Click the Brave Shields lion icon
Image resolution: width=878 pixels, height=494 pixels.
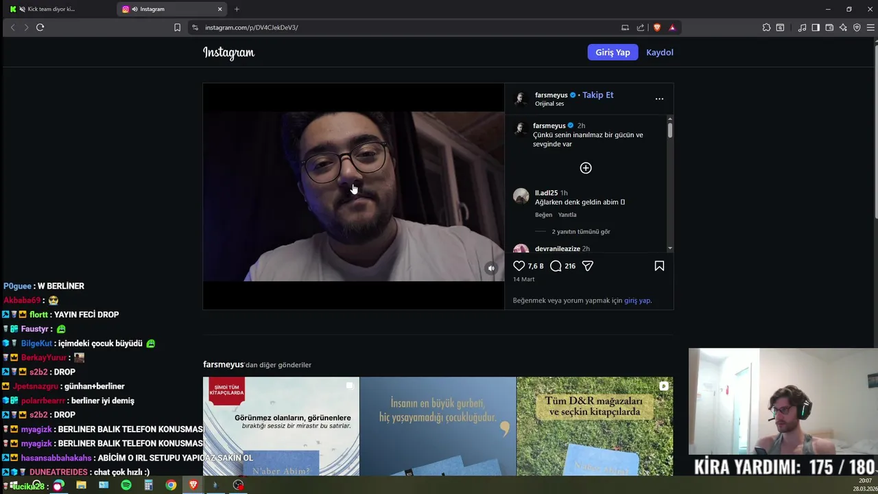[657, 27]
